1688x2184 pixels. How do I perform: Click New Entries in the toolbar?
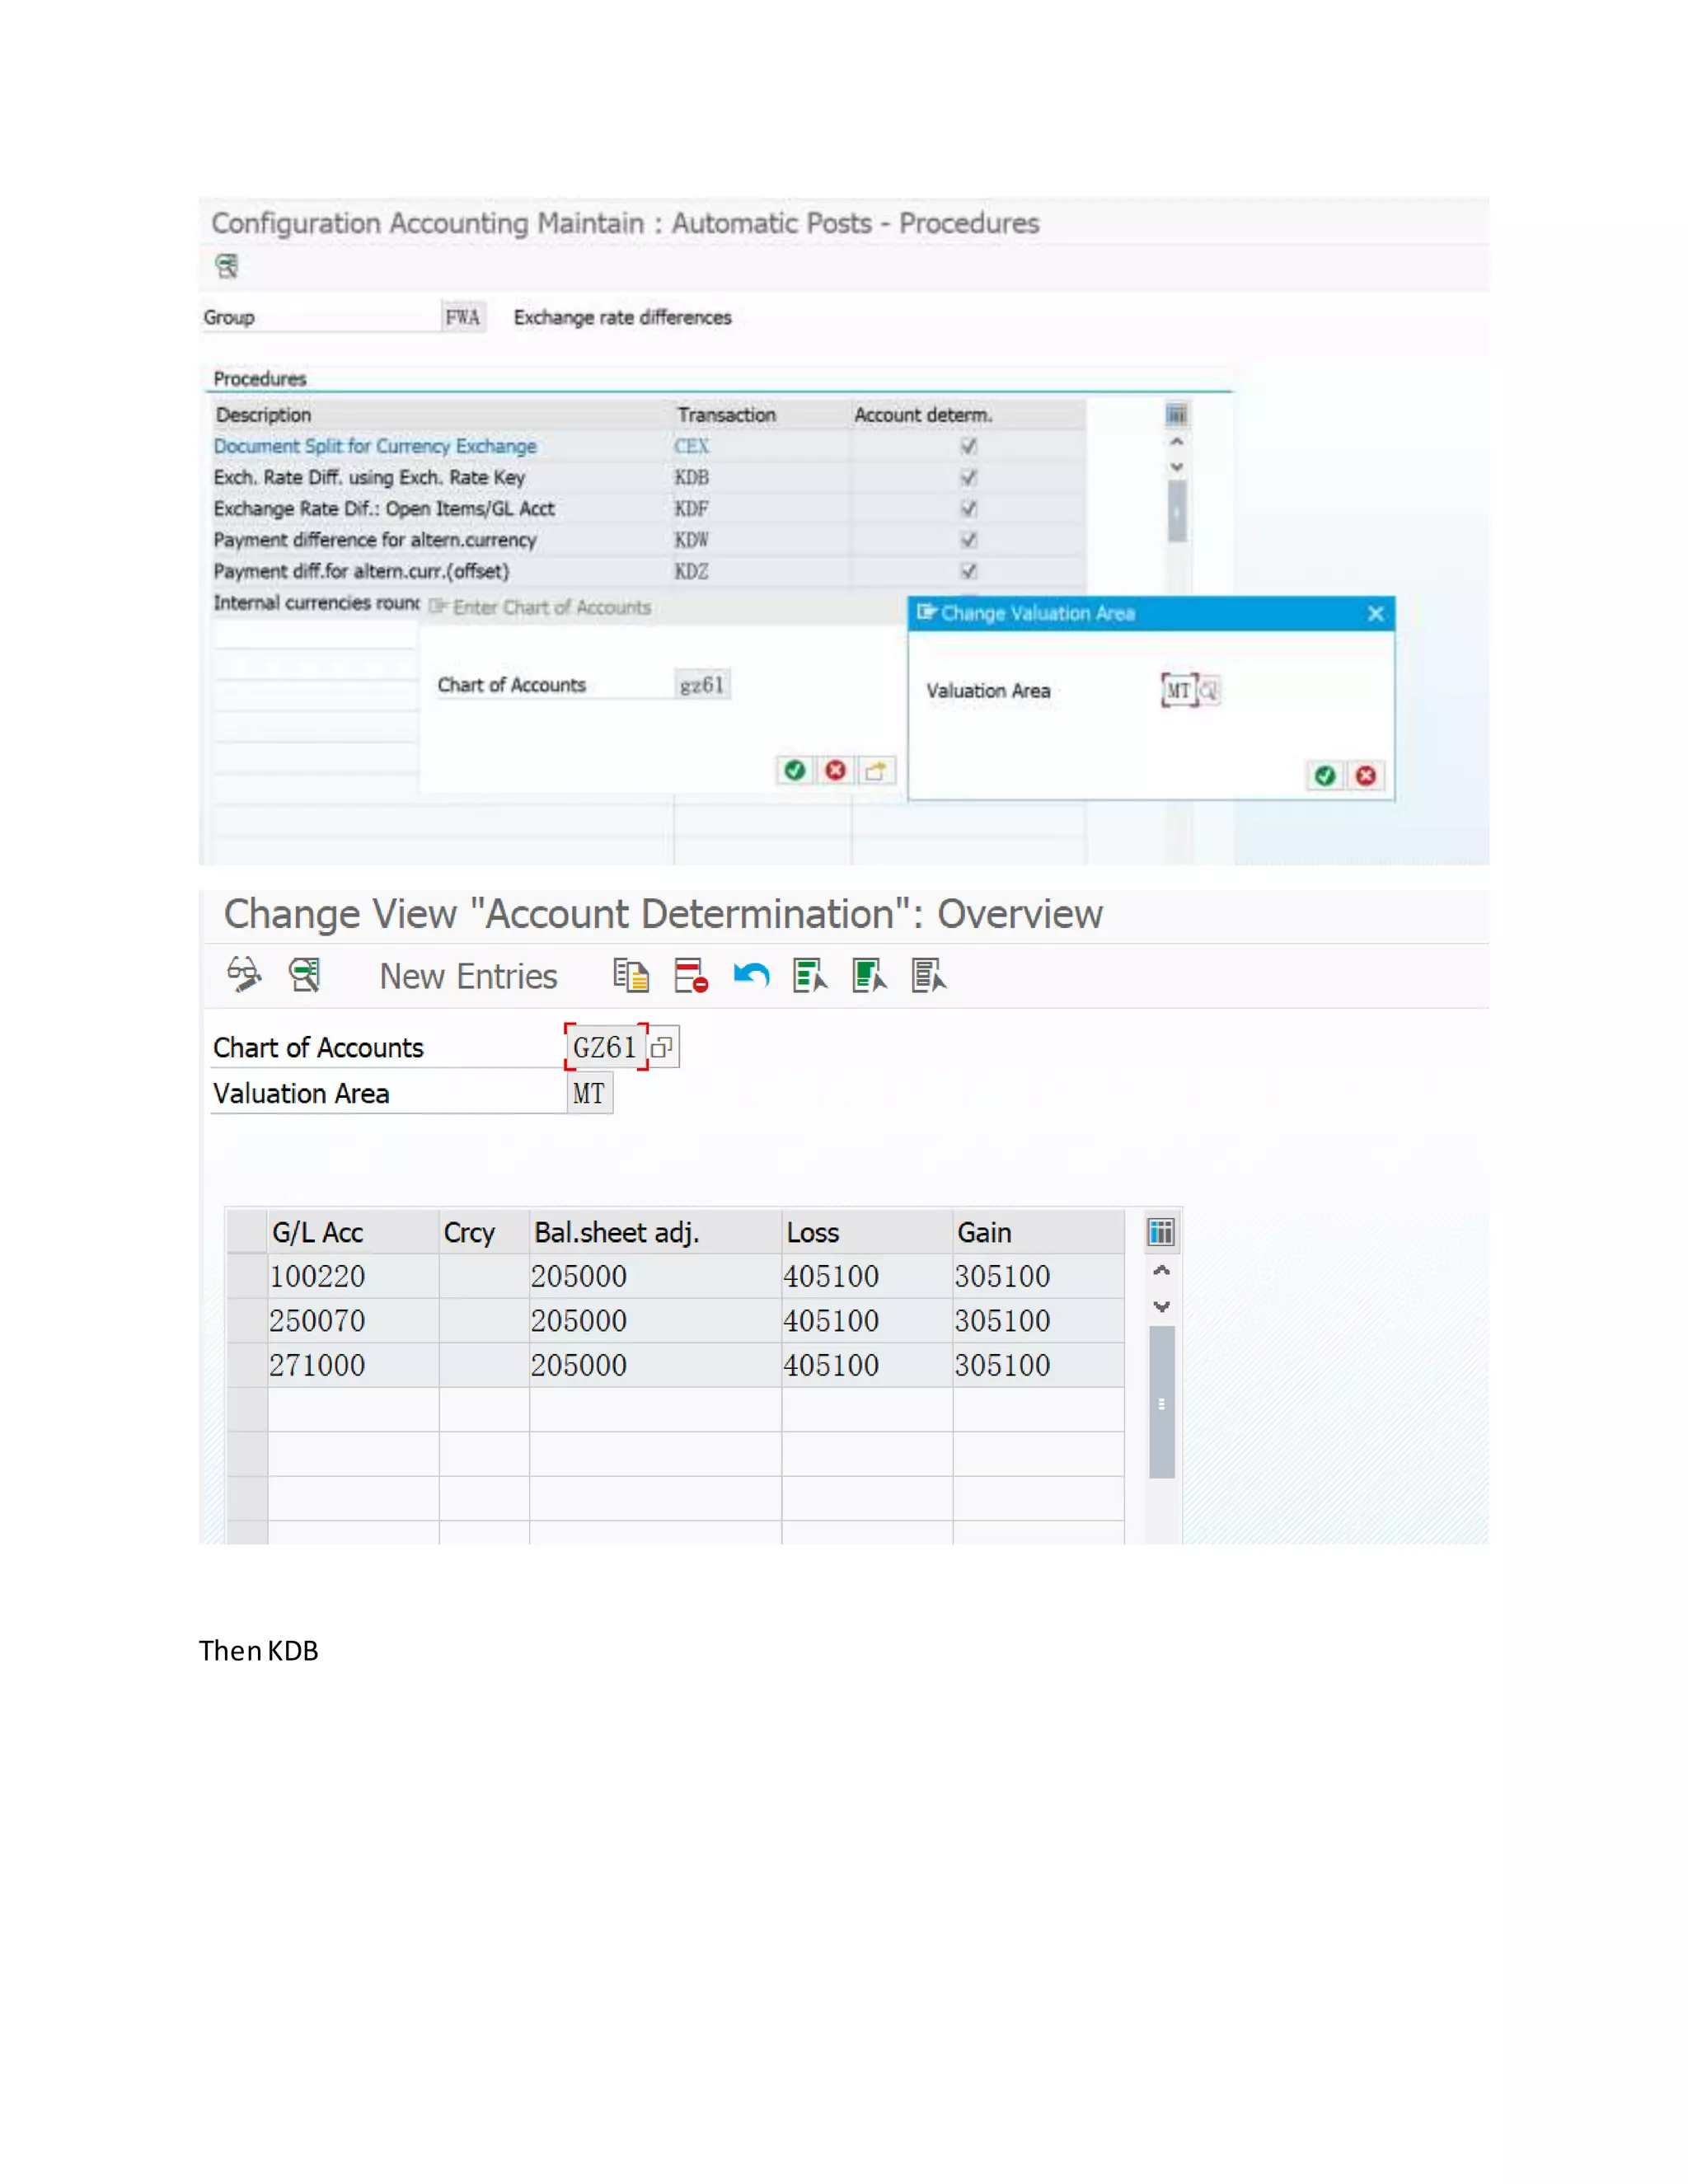pos(468,976)
